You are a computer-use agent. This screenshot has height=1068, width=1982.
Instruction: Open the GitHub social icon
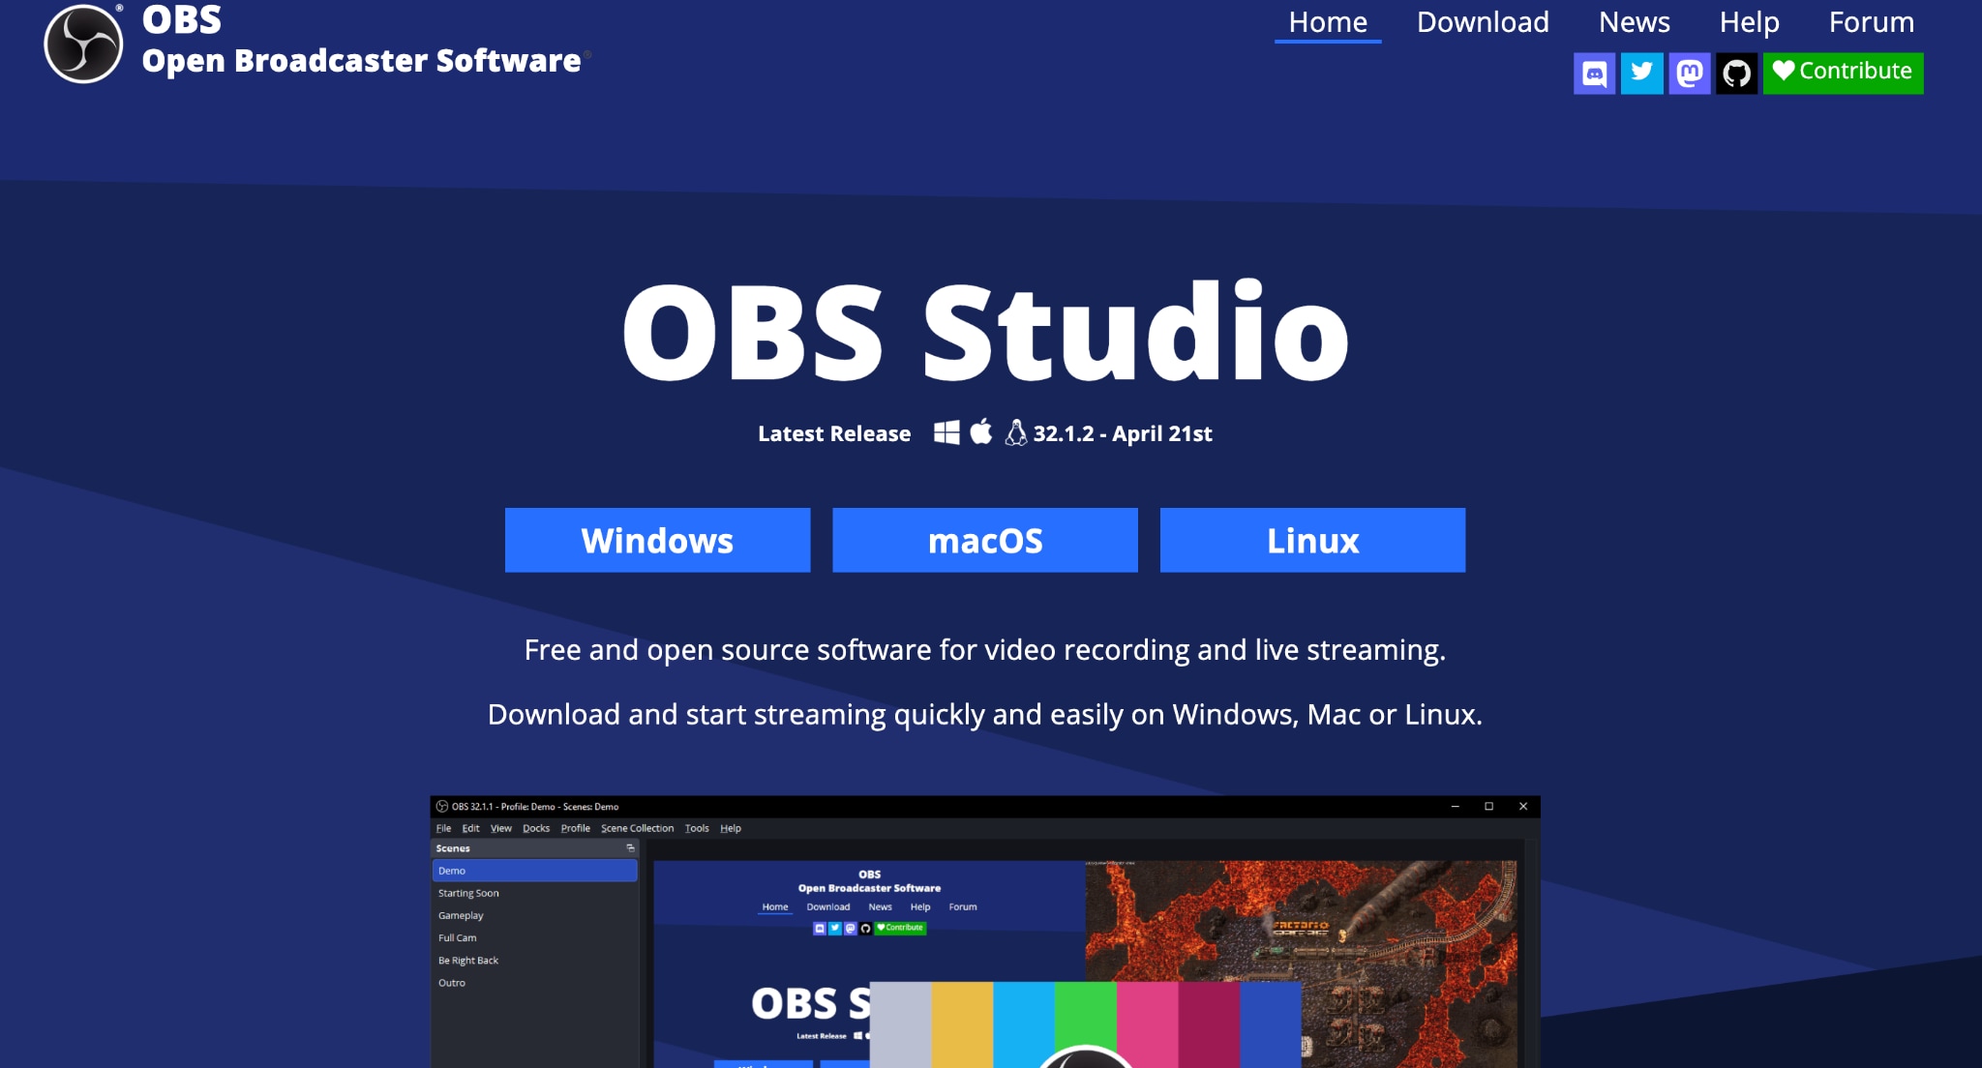pyautogui.click(x=1737, y=74)
